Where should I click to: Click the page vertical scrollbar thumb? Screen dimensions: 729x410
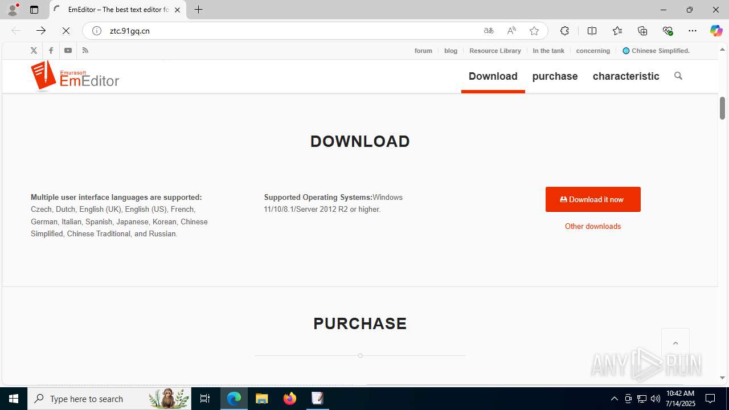[722, 108]
